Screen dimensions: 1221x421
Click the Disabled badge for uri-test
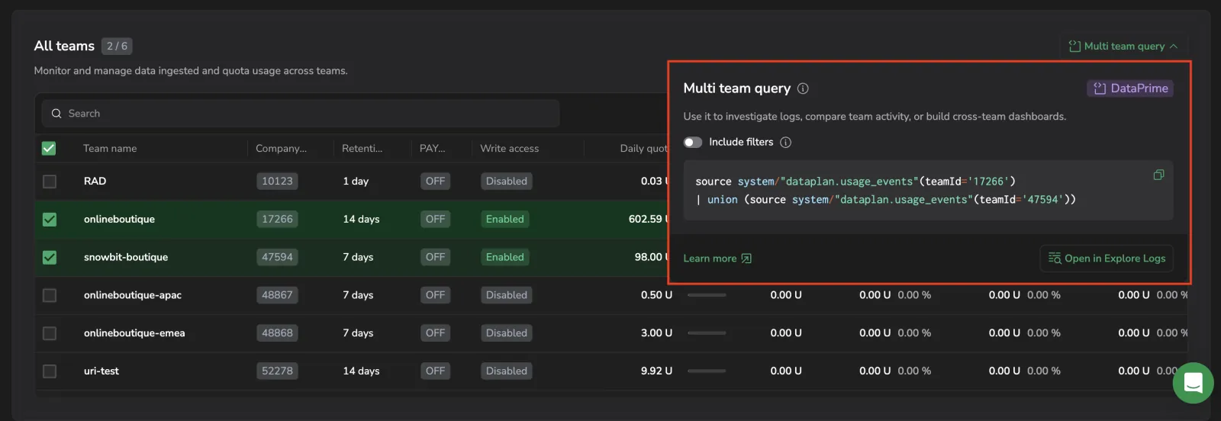coord(507,371)
